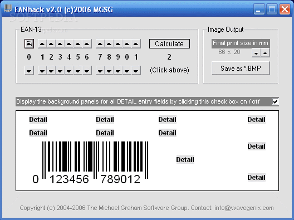Click the bottom-right Detail field
Screen dimensions: 294x220
(x=256, y=178)
